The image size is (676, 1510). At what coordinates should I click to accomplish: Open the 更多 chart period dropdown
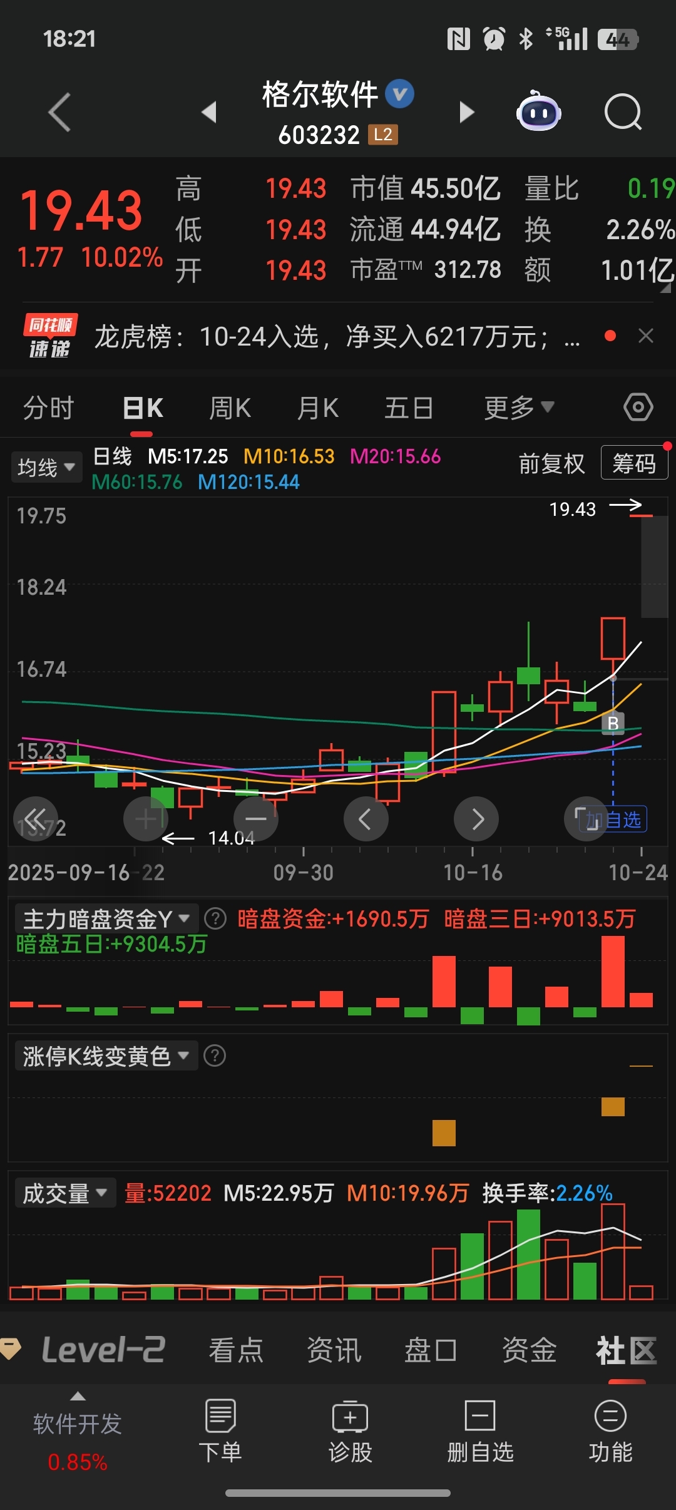click(519, 408)
